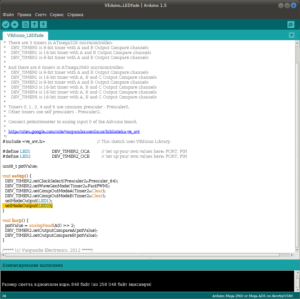Click the Open sketch up-arrow icon

coord(34,24)
